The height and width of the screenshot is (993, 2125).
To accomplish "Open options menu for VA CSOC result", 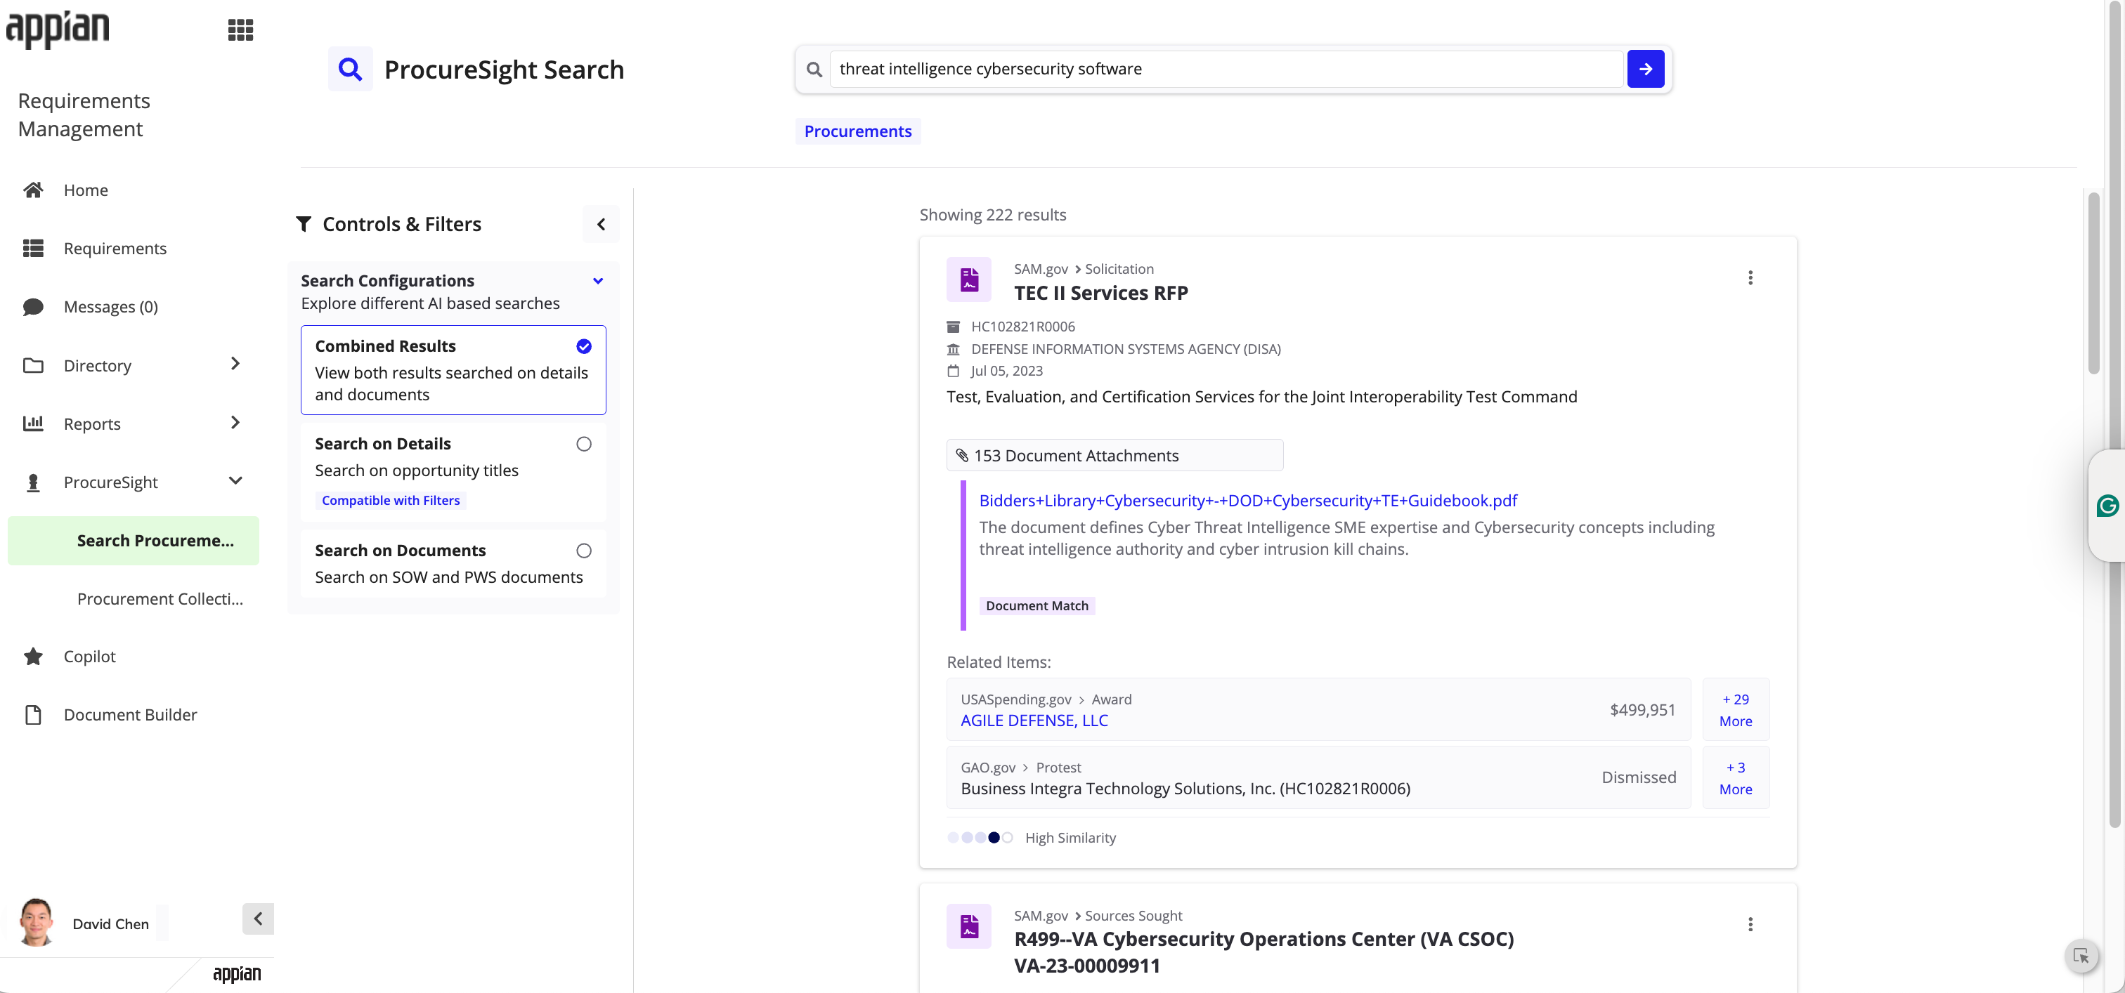I will pos(1750,925).
